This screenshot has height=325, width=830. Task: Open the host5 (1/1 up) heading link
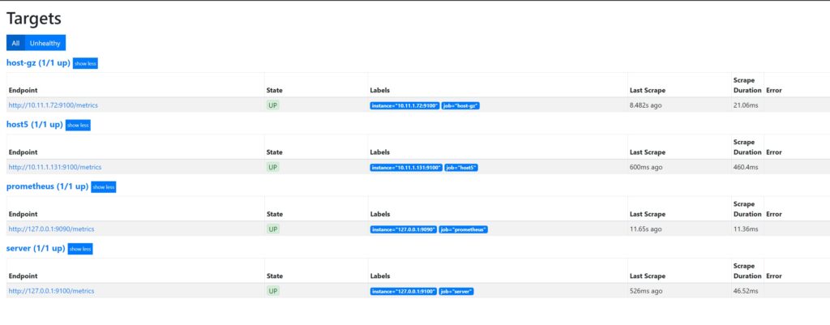[34, 125]
